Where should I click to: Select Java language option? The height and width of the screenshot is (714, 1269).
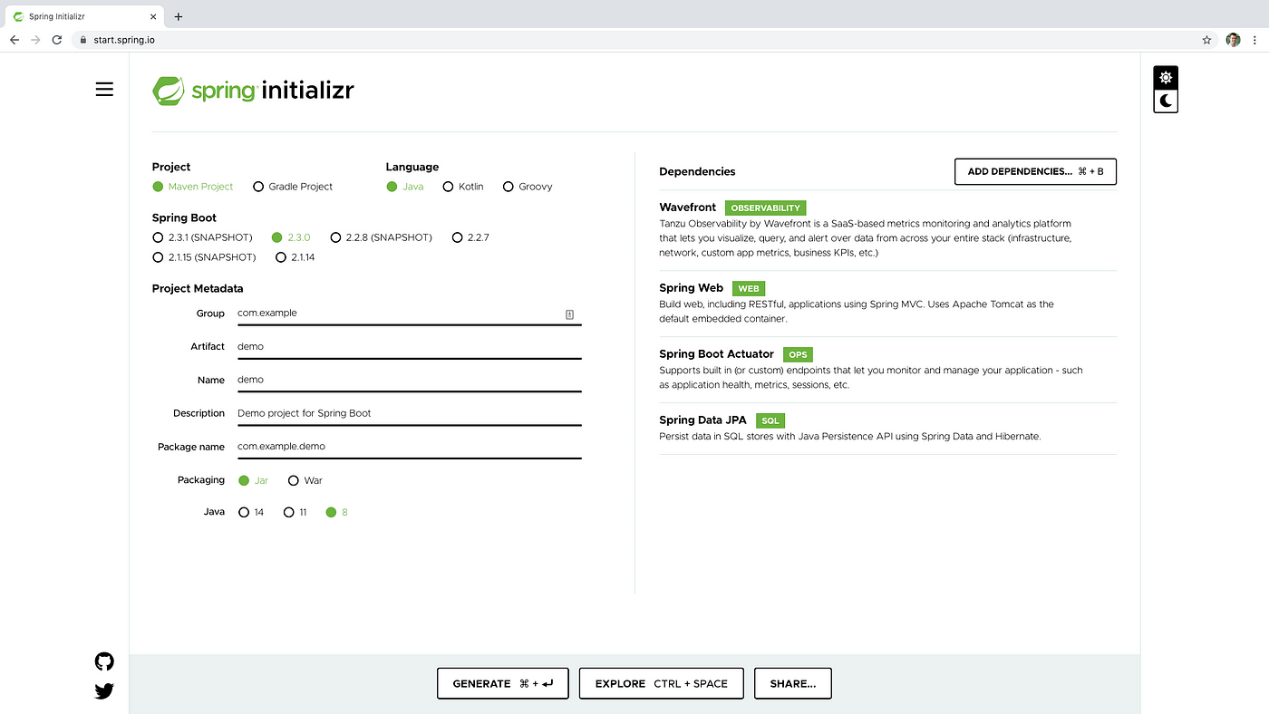coord(405,187)
